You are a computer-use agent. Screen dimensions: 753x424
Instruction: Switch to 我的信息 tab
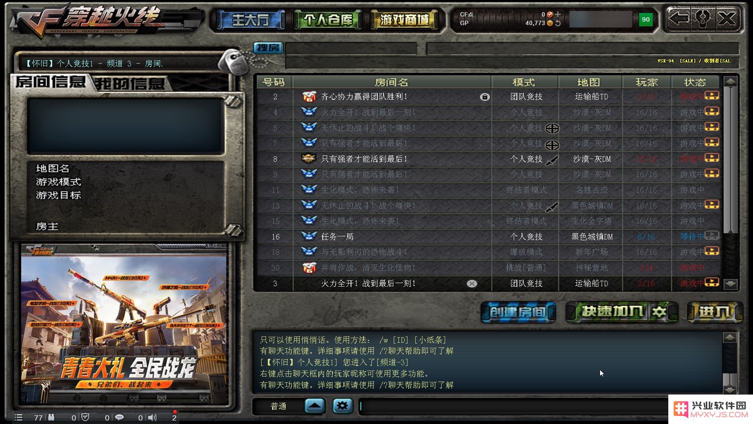pos(129,83)
